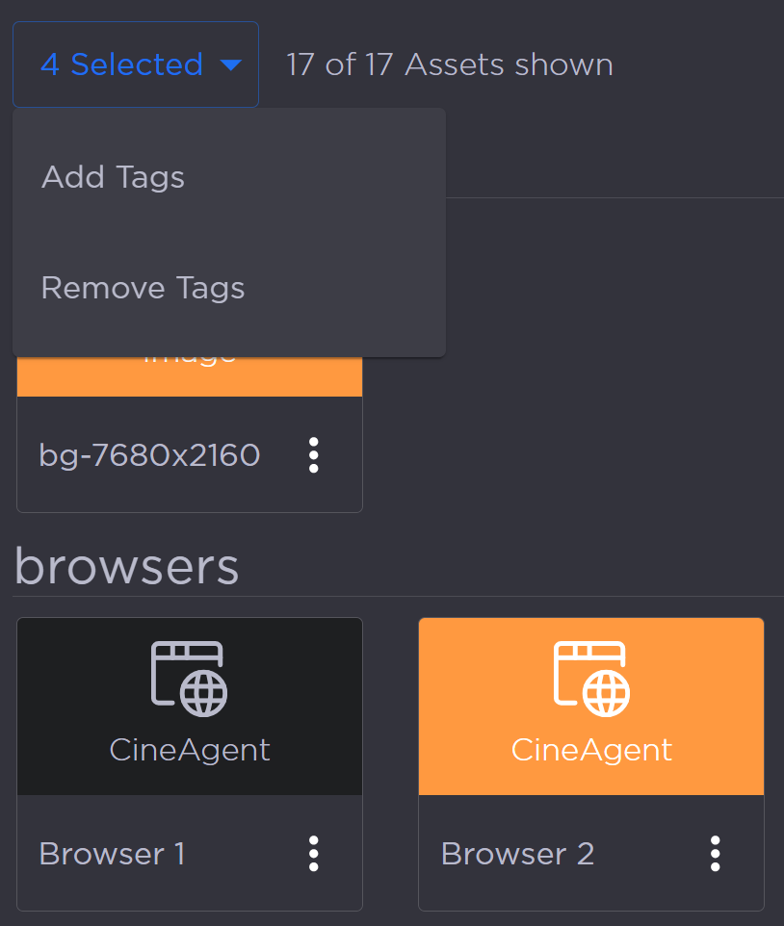The width and height of the screenshot is (784, 926).
Task: Click the kebab icon next to bg-7680x2160
Action: [x=313, y=455]
